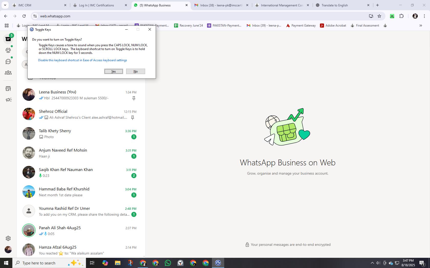430x268 pixels.
Task: Open Shehroz Official chat
Action: [x=81, y=114]
